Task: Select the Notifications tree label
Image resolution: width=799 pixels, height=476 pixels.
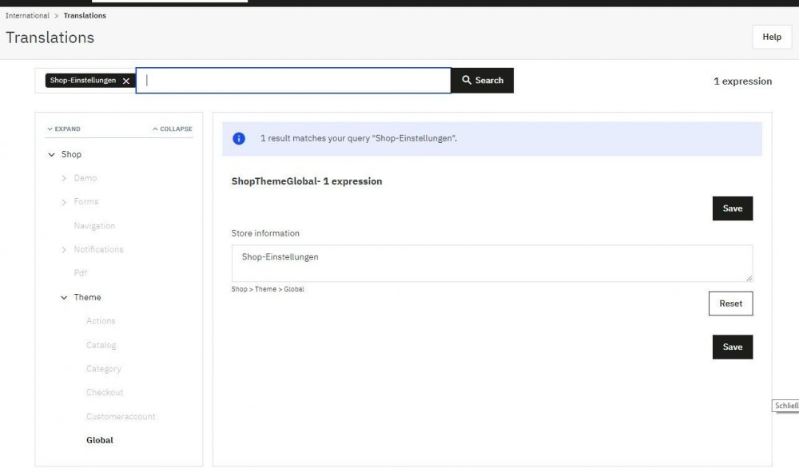Action: click(98, 249)
